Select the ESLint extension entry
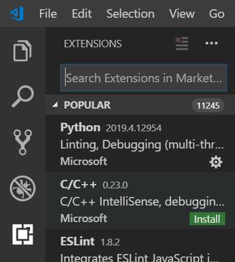 (140, 245)
